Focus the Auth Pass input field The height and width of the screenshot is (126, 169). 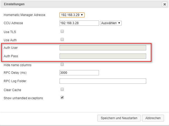tap(103, 56)
